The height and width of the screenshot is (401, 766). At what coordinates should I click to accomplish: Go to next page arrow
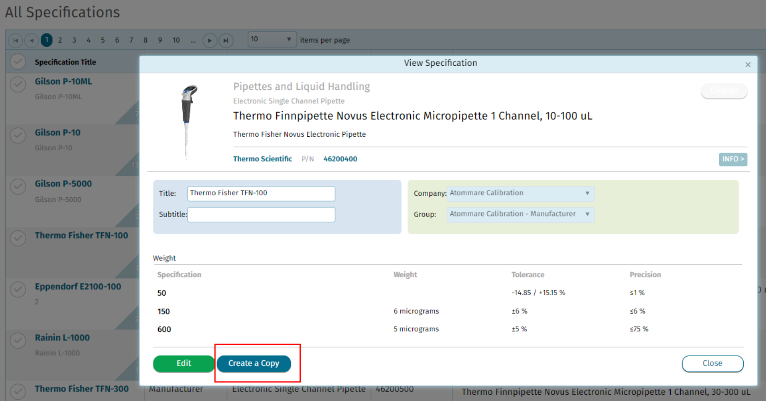(x=209, y=40)
